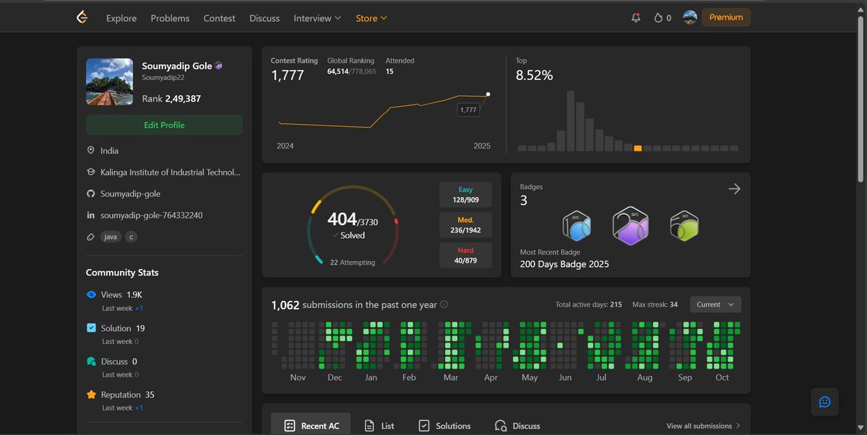Screen dimensions: 867x435
Task: Go to the Problems page
Action: point(170,18)
